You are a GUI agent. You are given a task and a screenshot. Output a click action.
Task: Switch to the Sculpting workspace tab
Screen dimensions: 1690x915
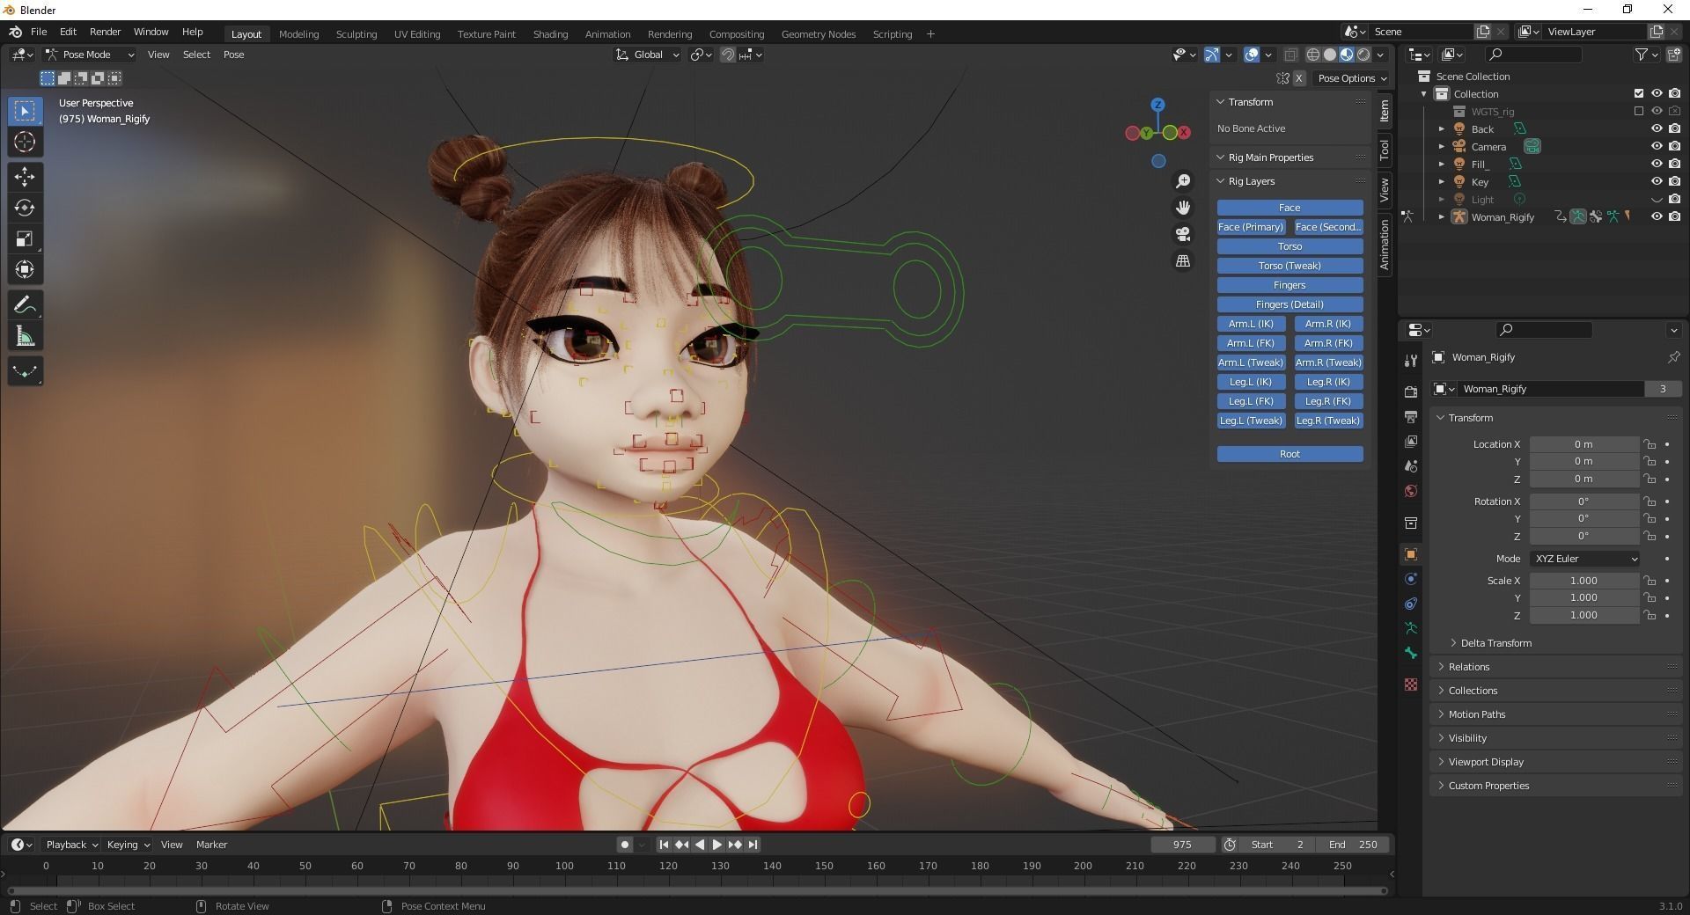click(356, 34)
